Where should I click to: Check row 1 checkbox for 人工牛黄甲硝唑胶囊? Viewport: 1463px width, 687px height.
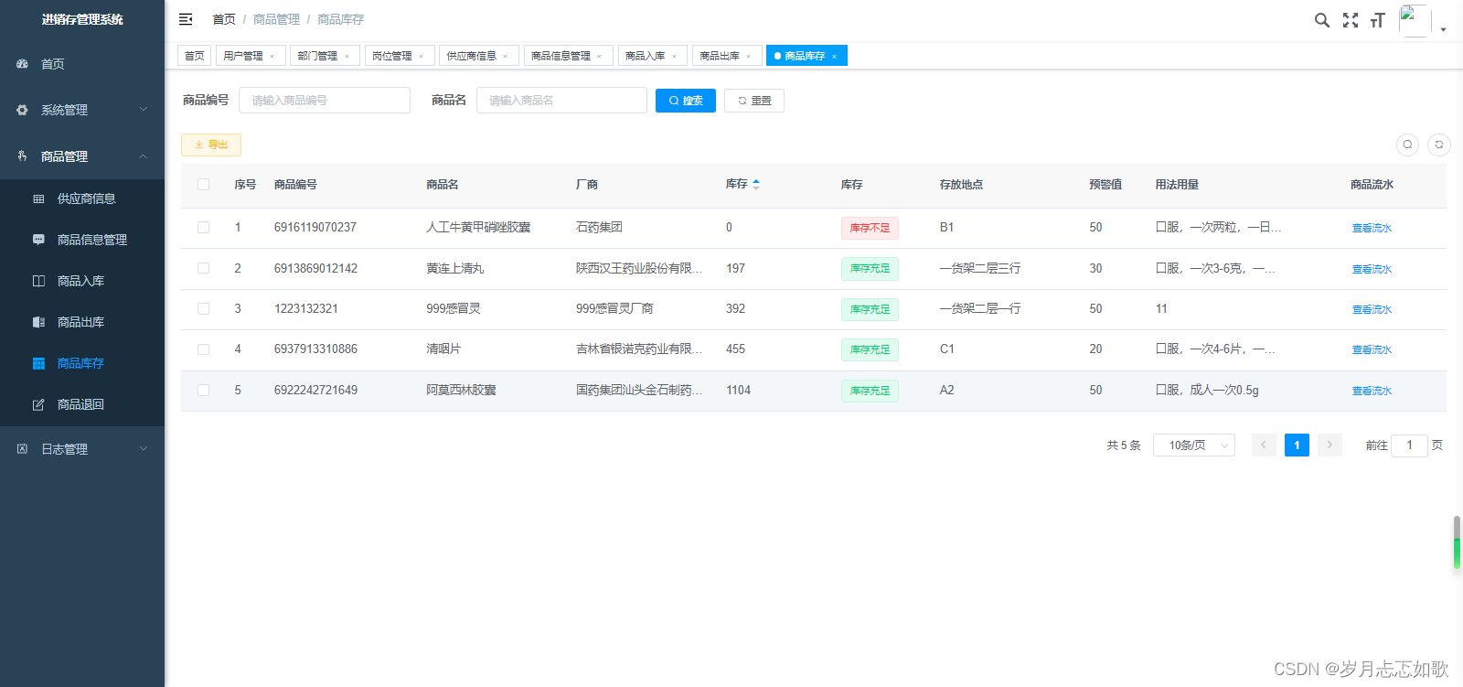(203, 228)
